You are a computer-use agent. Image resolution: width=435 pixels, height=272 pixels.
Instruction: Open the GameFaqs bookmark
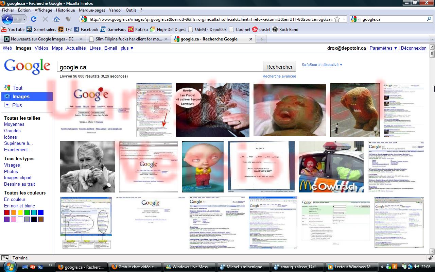pyautogui.click(x=113, y=29)
